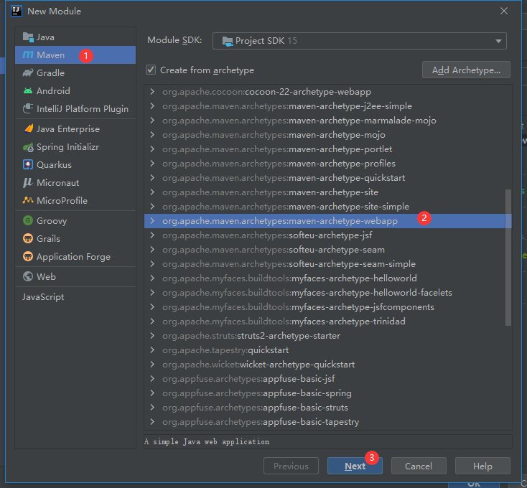527x488 pixels.
Task: Expand maven-archetype-quickstart chevron
Action: pyautogui.click(x=152, y=178)
